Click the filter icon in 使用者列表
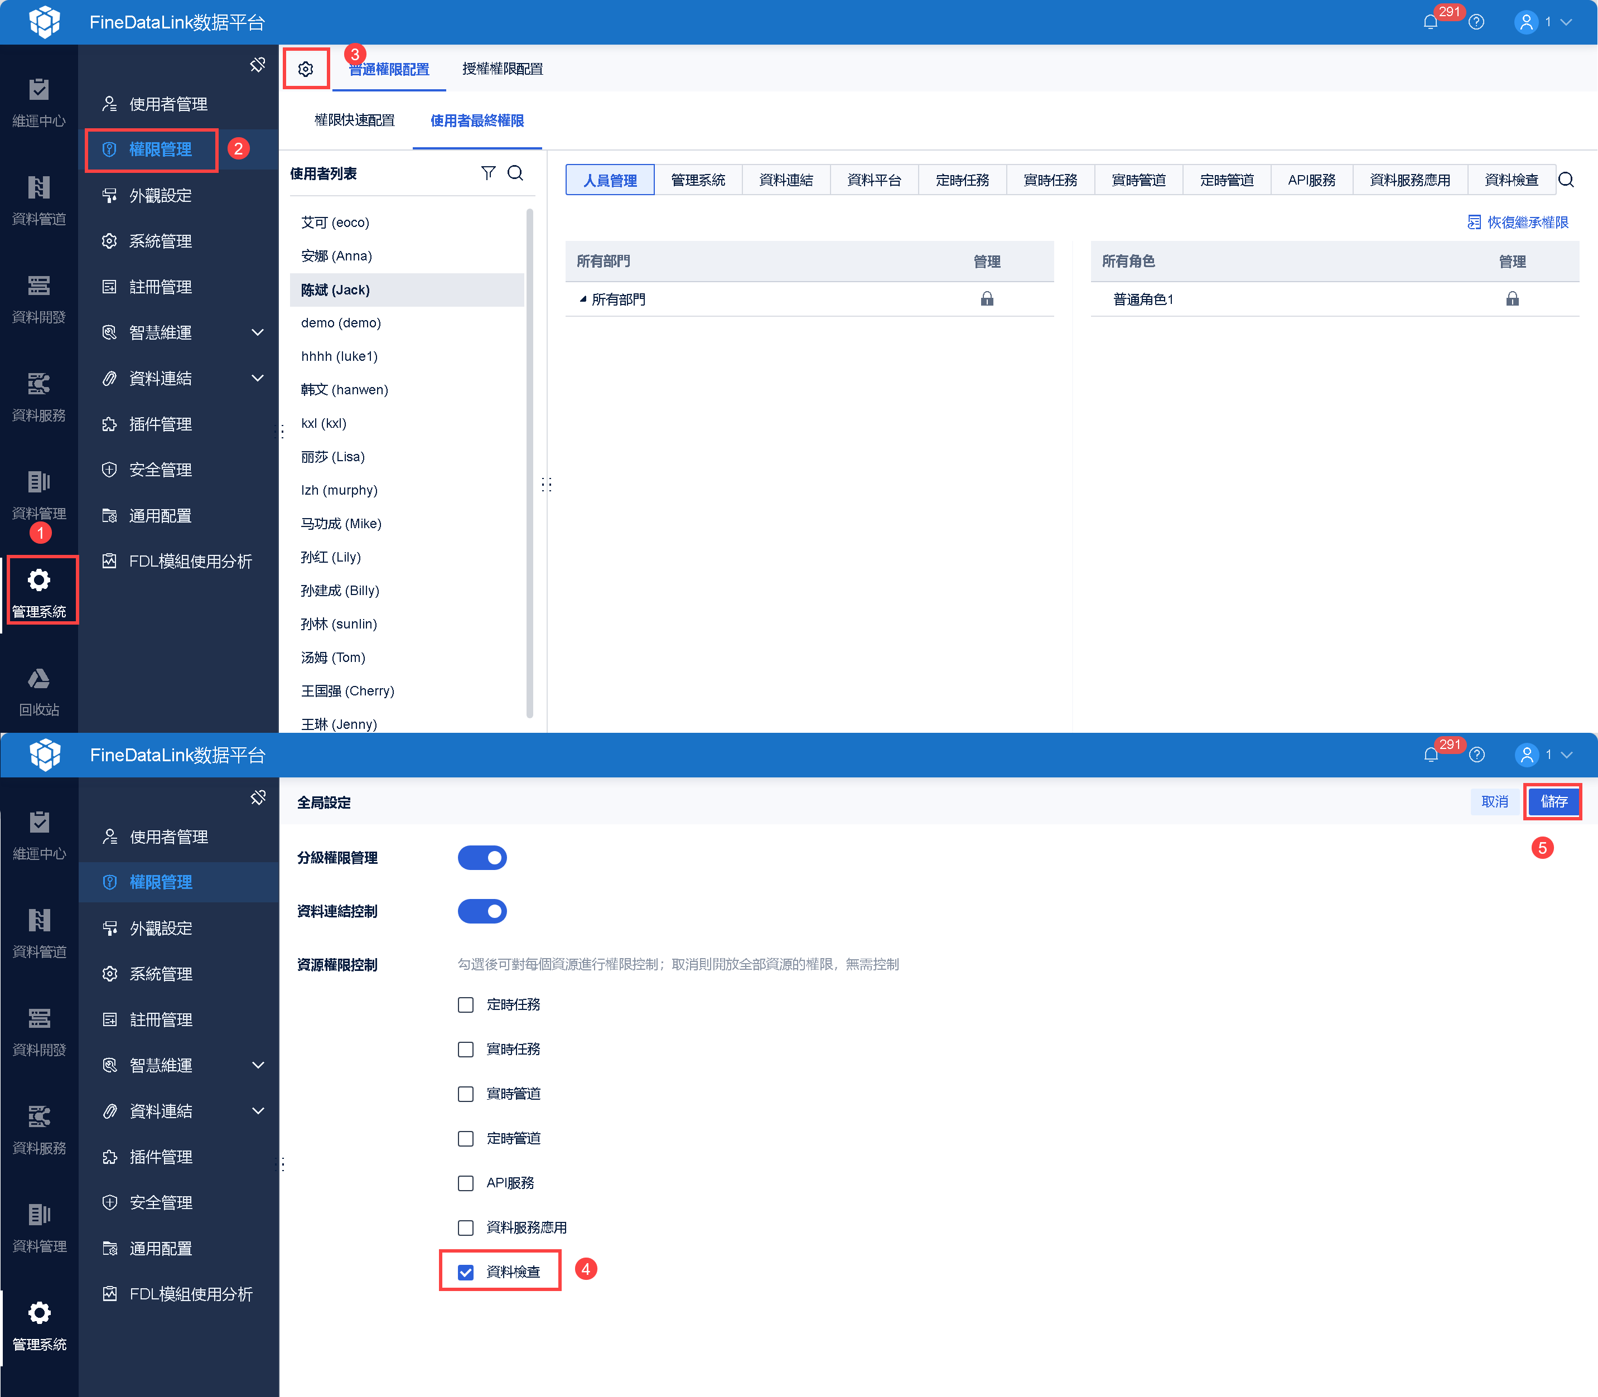The width and height of the screenshot is (1598, 1397). tap(488, 173)
